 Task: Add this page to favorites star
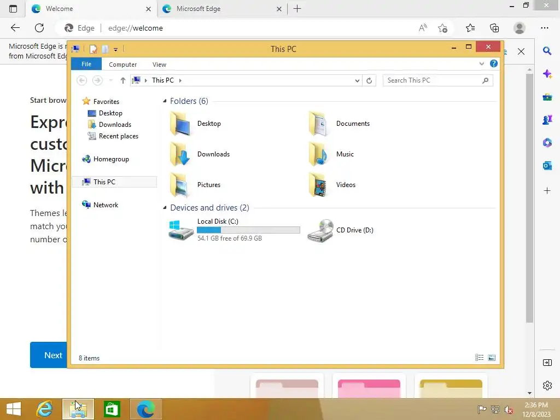pyautogui.click(x=443, y=28)
